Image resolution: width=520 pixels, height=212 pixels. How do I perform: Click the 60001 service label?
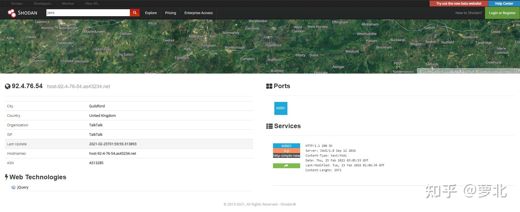point(286,146)
